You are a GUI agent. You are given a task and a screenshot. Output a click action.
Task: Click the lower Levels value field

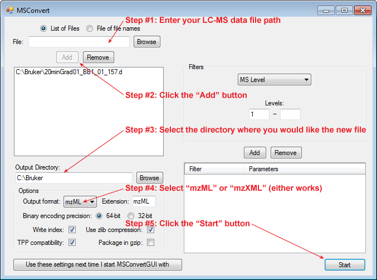259,114
